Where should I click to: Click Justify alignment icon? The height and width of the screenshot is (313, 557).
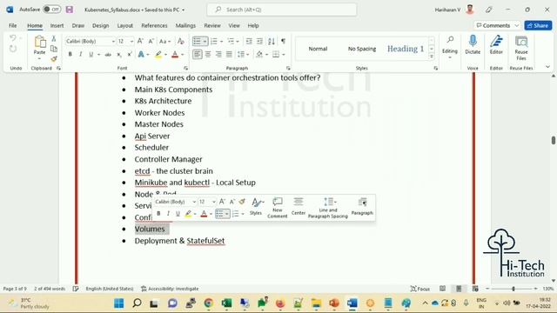229,54
